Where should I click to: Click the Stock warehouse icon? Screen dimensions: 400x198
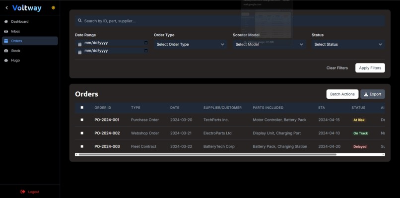pyautogui.click(x=6, y=51)
